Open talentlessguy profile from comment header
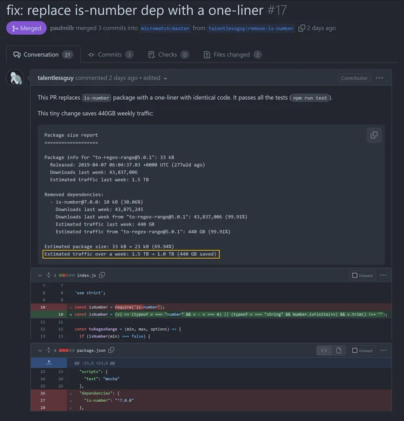 55,78
